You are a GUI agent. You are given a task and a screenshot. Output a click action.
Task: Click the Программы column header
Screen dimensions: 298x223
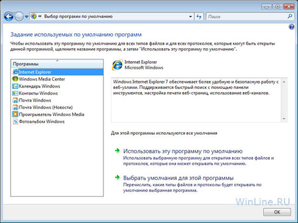click(x=57, y=64)
